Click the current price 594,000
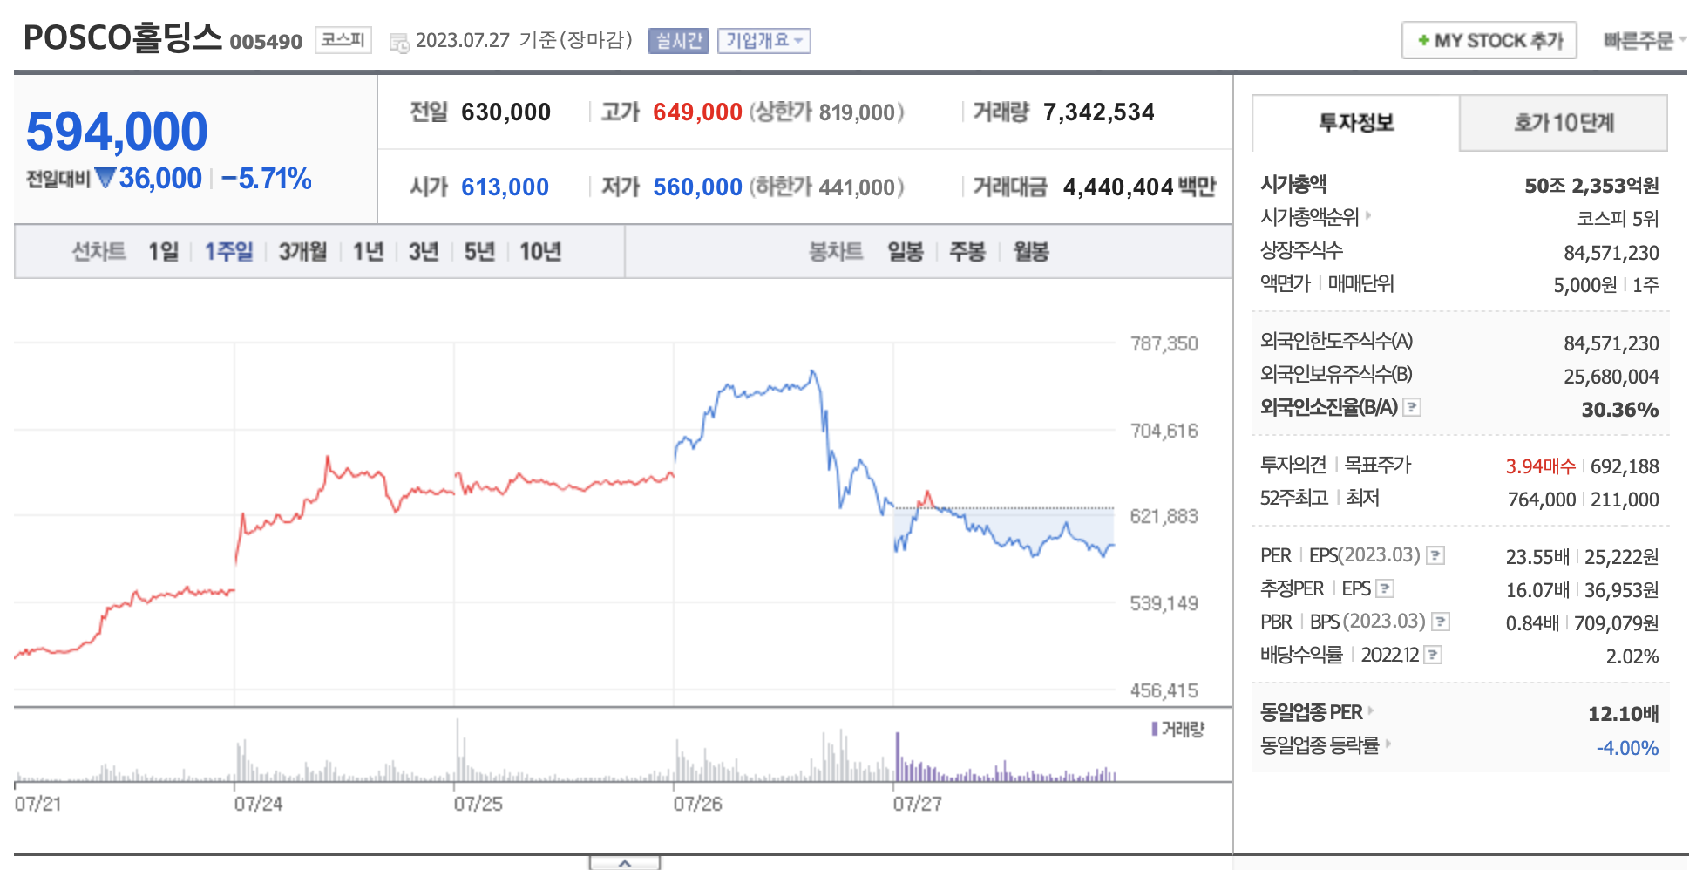1703x870 pixels. 117,132
